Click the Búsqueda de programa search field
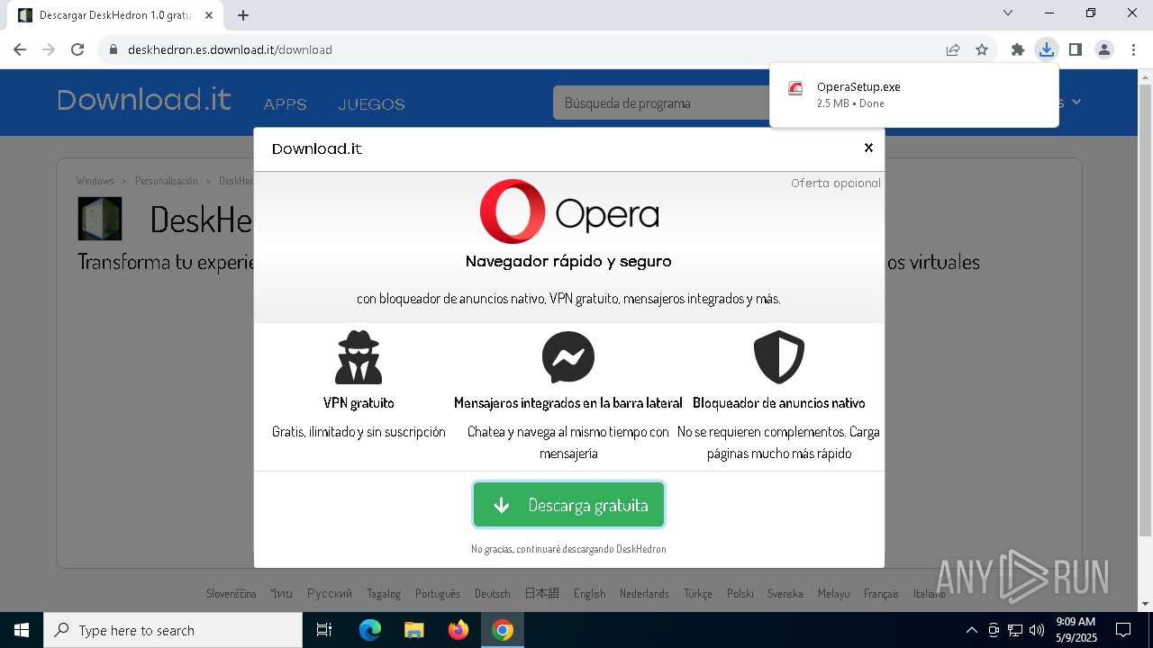 661,103
